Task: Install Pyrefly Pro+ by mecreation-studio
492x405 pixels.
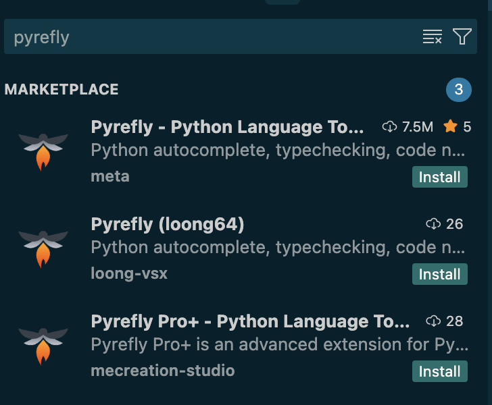Action: point(439,371)
